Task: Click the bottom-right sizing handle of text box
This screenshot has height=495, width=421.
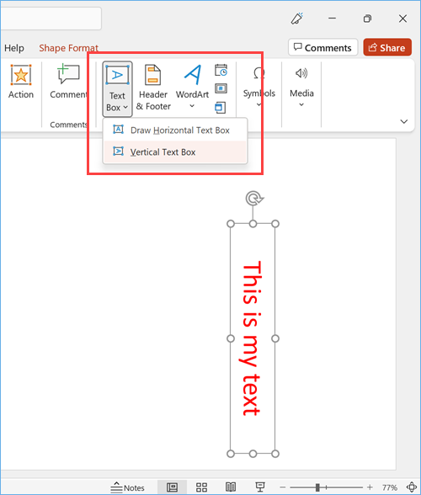Action: click(x=275, y=454)
